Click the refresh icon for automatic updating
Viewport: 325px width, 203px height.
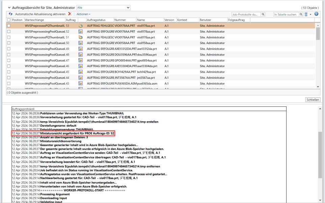(x=10, y=14)
